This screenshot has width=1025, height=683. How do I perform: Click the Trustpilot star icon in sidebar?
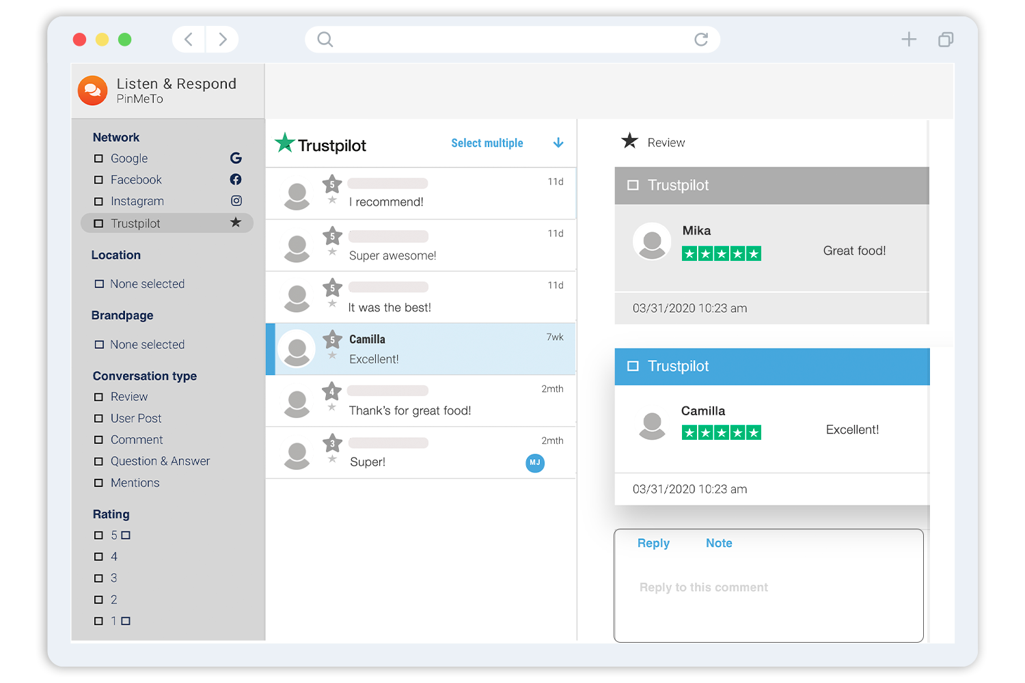pyautogui.click(x=236, y=223)
